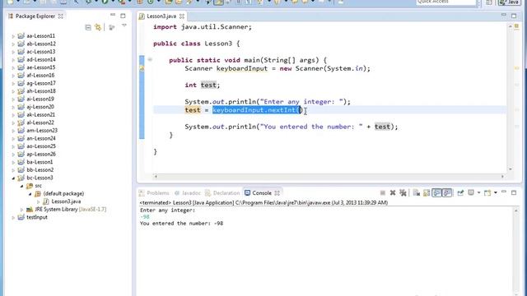Minimize the Package Explorer panel
The image size is (527, 296).
coord(113,15)
